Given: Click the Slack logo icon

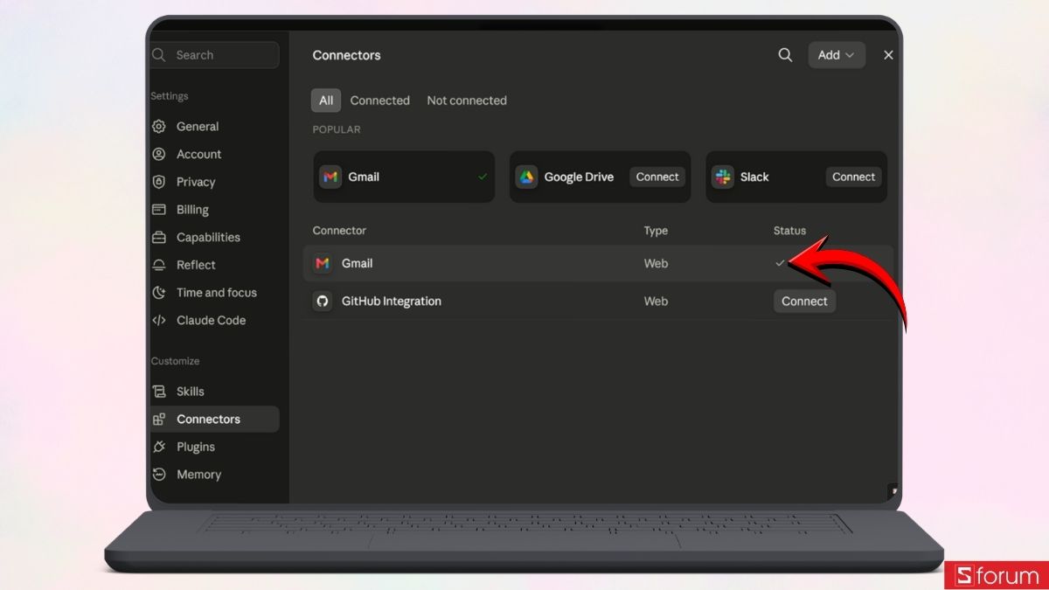Looking at the screenshot, I should 722,177.
